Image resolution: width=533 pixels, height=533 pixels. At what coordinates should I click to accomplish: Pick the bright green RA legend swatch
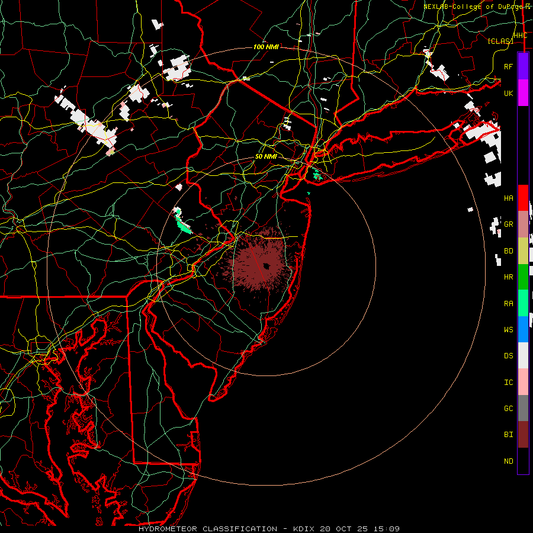tap(523, 303)
